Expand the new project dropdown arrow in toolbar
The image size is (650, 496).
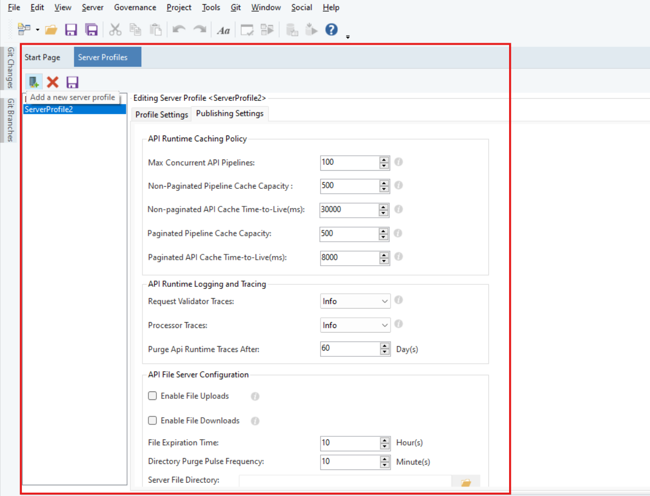37,30
